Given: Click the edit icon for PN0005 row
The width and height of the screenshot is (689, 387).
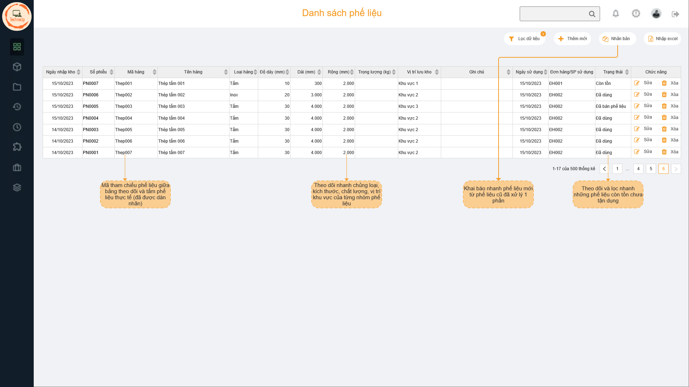Looking at the screenshot, I should (637, 106).
